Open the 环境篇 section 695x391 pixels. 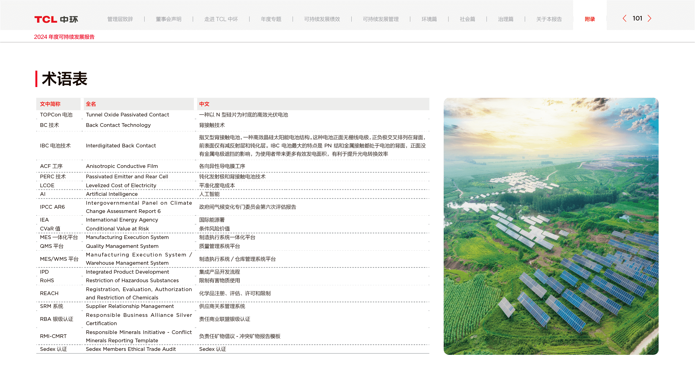tap(429, 19)
